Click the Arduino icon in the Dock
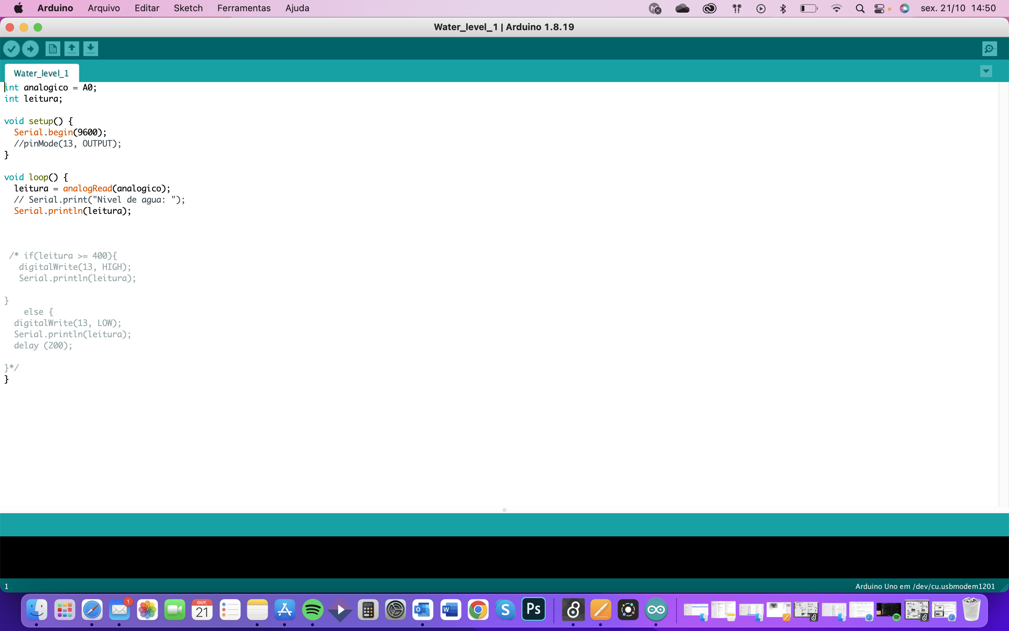Screen dimensions: 1009x631 [656, 610]
